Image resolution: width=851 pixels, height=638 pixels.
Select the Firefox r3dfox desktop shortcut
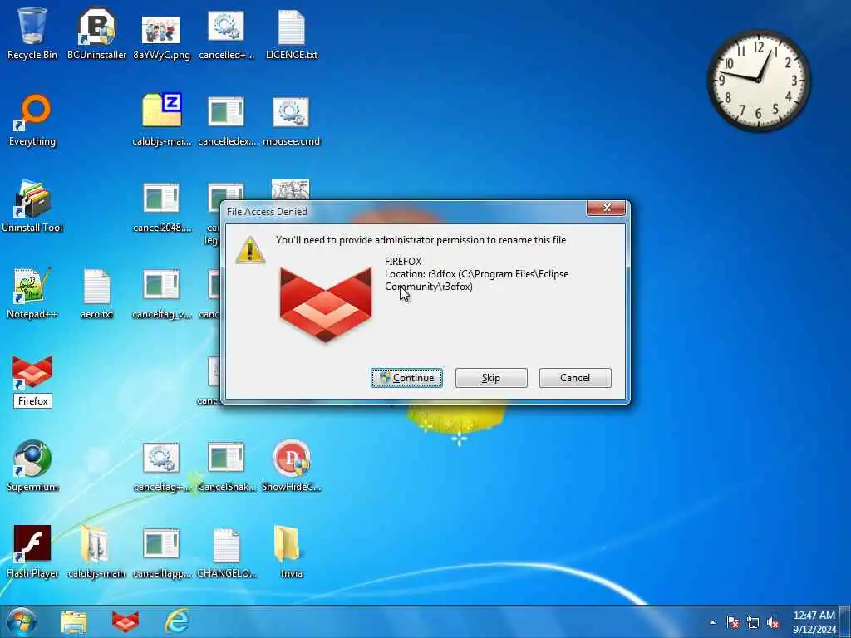pos(32,372)
